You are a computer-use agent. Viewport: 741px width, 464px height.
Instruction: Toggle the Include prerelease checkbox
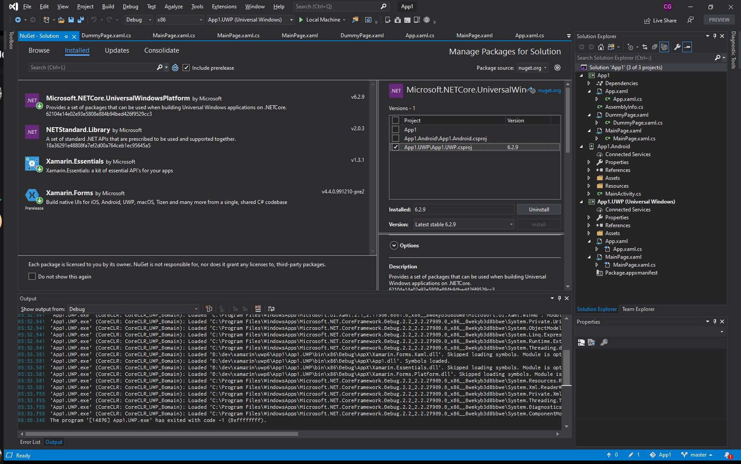click(x=186, y=68)
